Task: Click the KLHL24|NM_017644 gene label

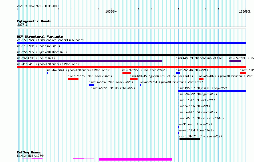Action: click(31, 156)
